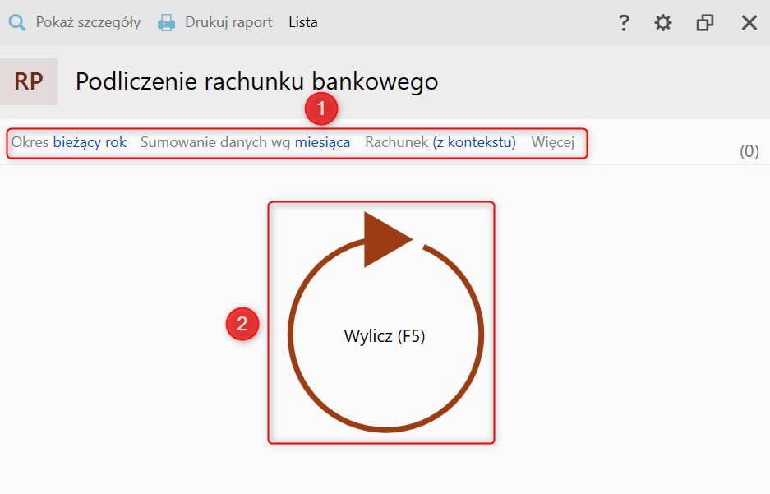Image resolution: width=770 pixels, height=494 pixels.
Task: Click the (0) record counter
Action: point(749,151)
